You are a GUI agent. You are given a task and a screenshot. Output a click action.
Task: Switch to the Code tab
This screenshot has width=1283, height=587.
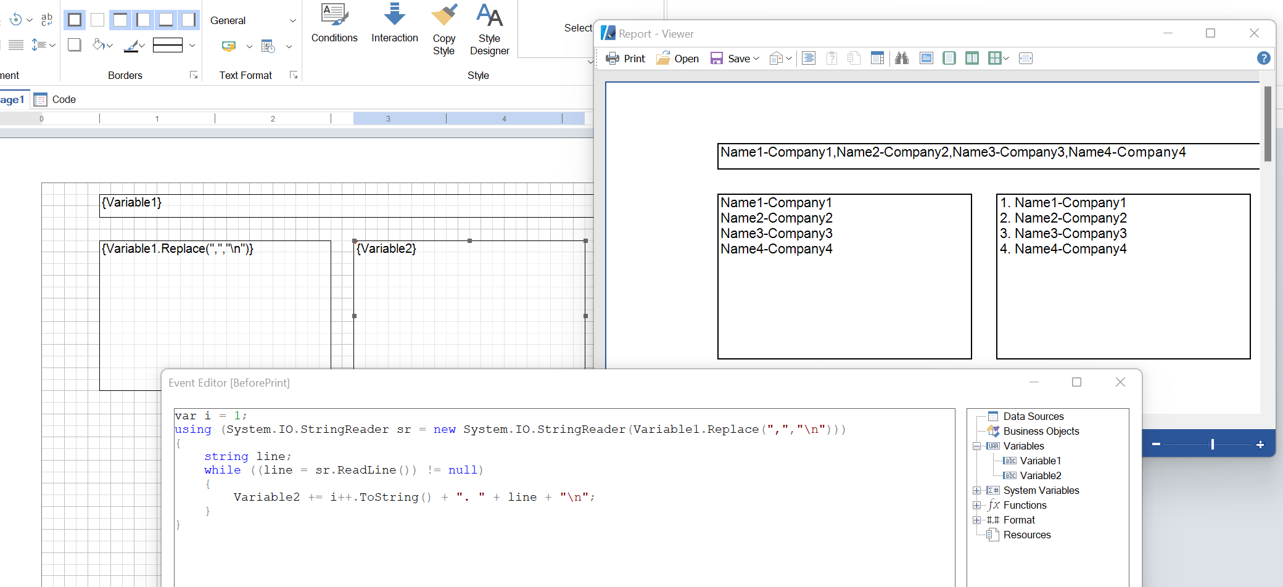[x=55, y=99]
